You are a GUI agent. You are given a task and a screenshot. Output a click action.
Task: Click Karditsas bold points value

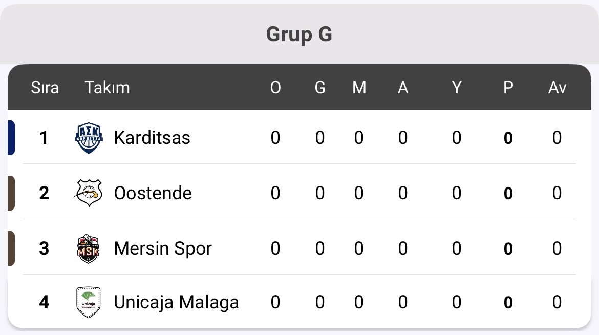(x=508, y=138)
